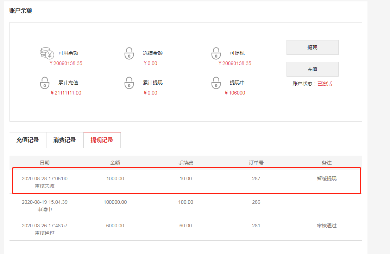Click the lock icon beside 提现中
This screenshot has height=254, width=390.
click(x=216, y=83)
